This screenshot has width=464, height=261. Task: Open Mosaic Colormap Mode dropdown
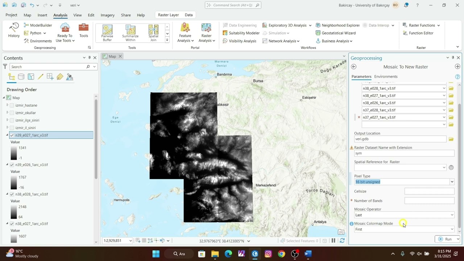point(452,229)
